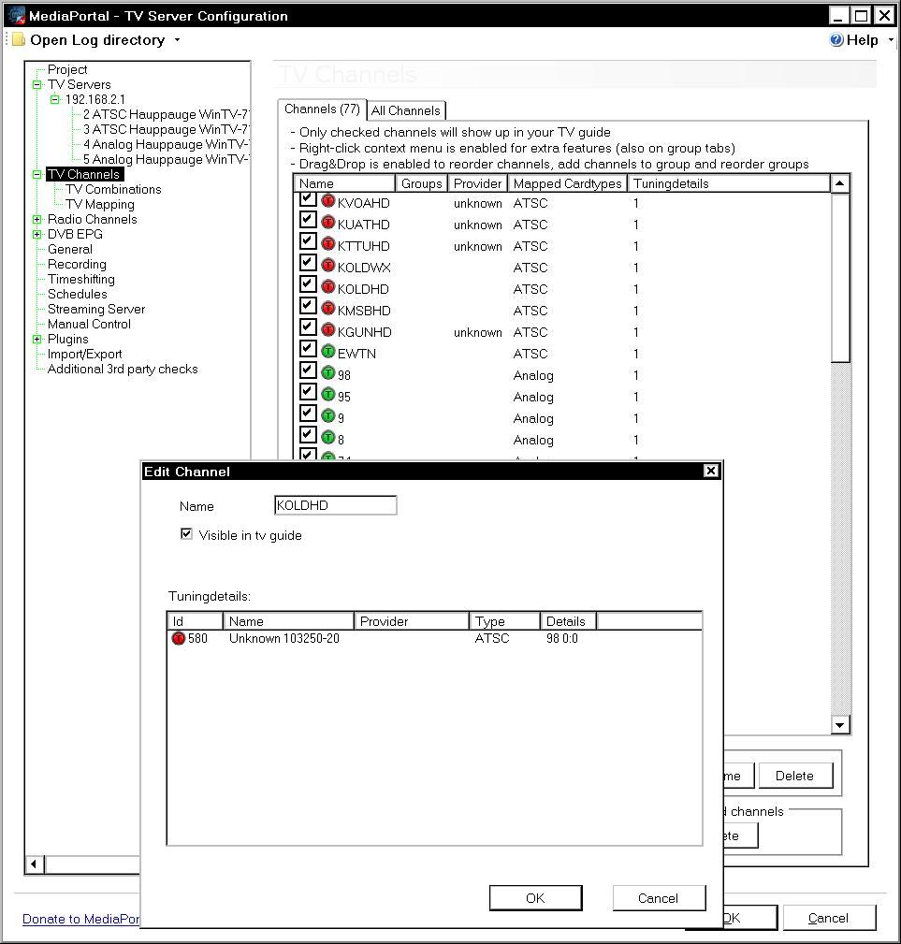
Task: Select the Schedules tree item
Action: click(78, 295)
